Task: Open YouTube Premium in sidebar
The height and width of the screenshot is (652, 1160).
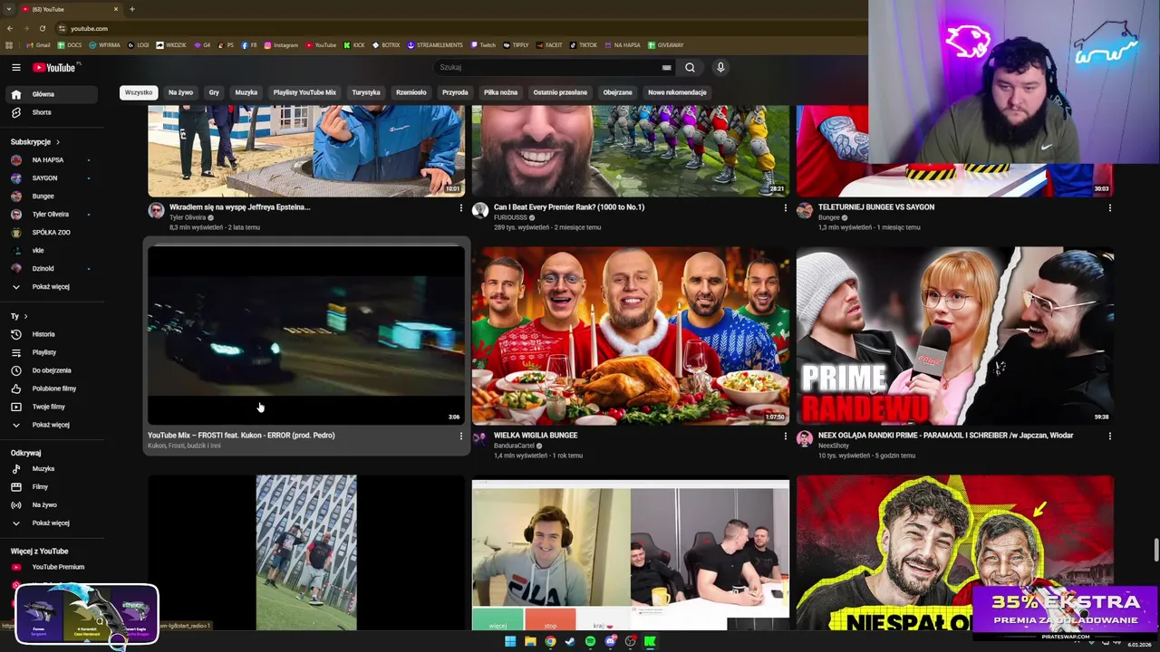Action: click(53, 567)
